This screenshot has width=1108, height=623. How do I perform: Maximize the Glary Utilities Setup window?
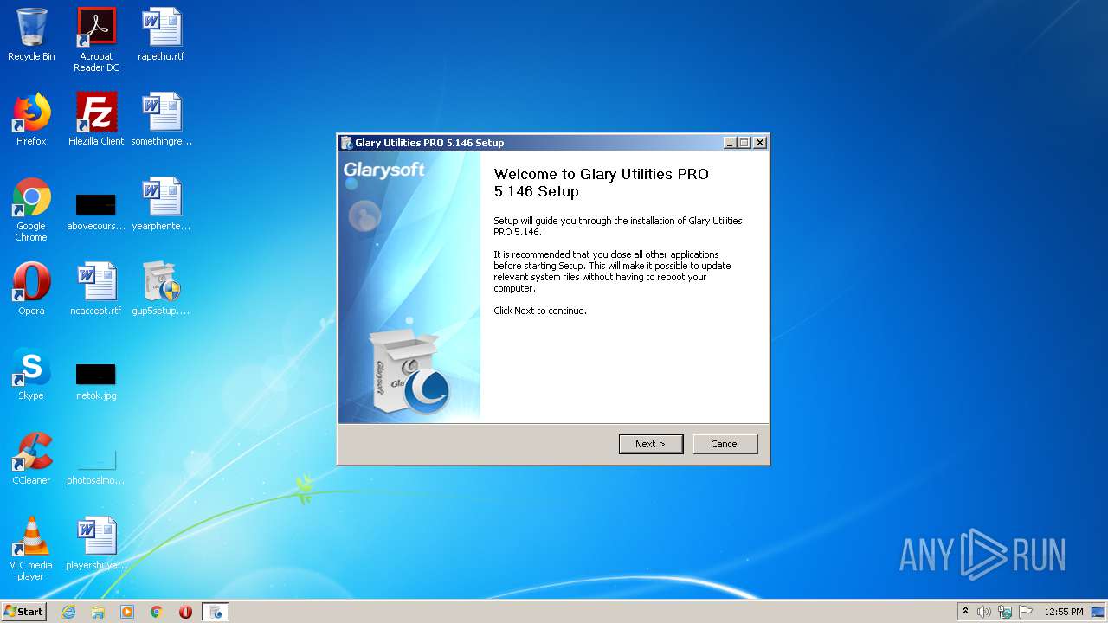tap(744, 143)
